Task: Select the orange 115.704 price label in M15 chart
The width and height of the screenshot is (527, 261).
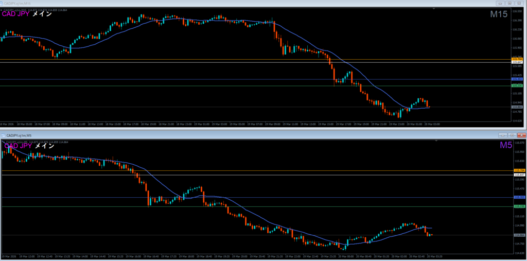Action: [518, 60]
